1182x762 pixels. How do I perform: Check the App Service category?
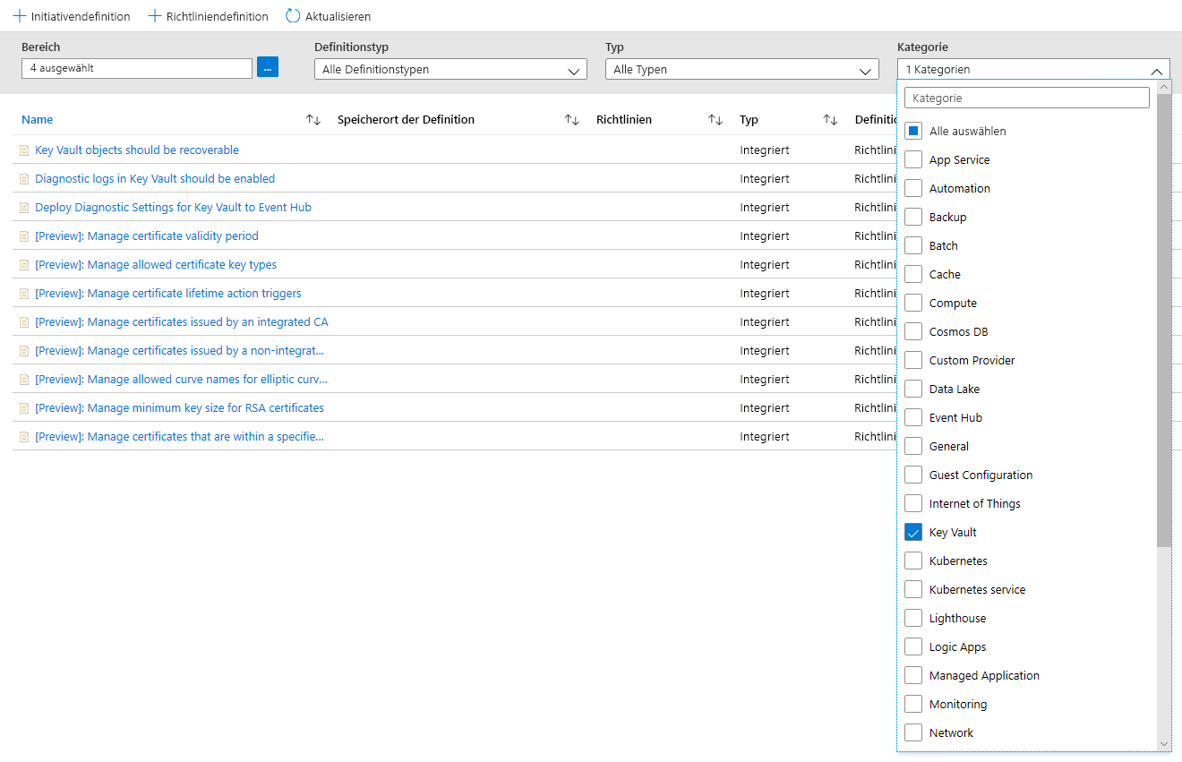[x=913, y=159]
